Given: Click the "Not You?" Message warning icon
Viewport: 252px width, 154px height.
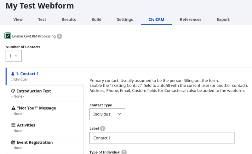Looking at the screenshot, I should (13, 108).
